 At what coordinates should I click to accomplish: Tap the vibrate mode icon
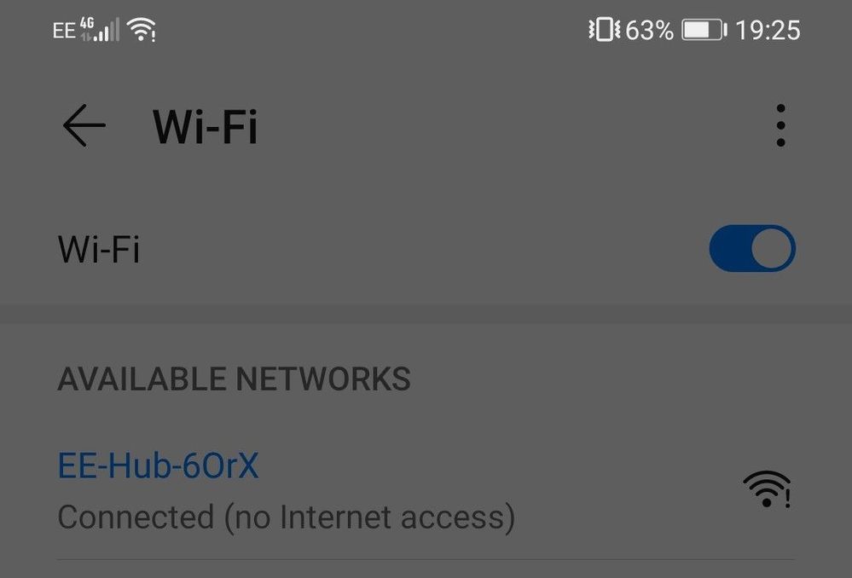coord(604,29)
